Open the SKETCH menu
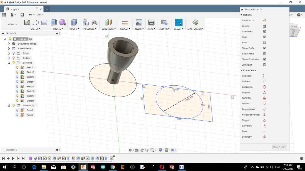The width and height of the screenshot is (305, 171). coord(35,29)
